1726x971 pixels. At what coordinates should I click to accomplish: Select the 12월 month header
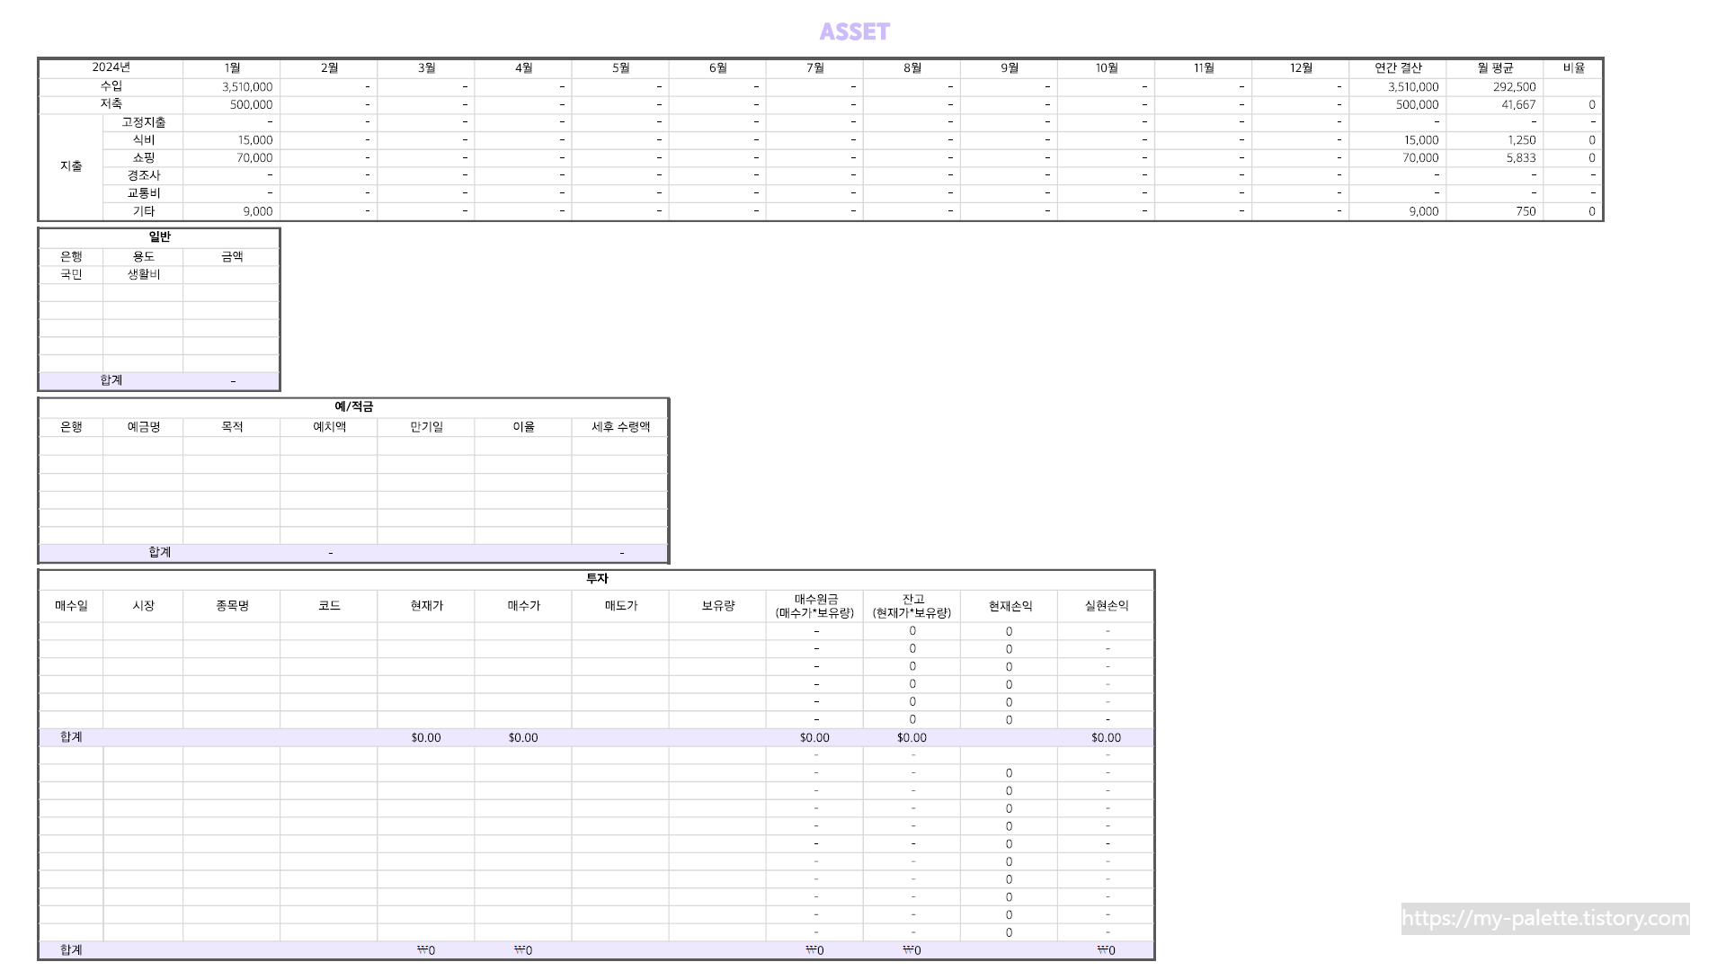coord(1300,68)
